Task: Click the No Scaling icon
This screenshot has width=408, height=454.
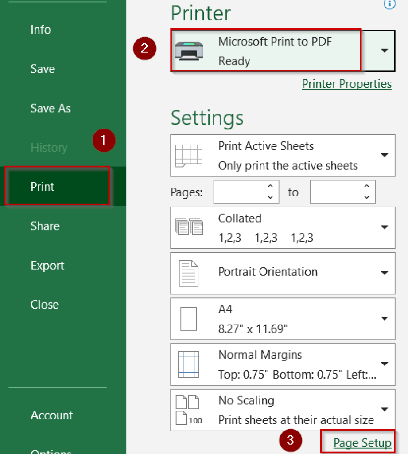Action: pyautogui.click(x=189, y=409)
